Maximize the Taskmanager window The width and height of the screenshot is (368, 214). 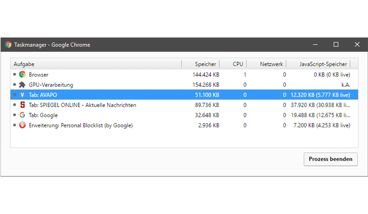336,45
